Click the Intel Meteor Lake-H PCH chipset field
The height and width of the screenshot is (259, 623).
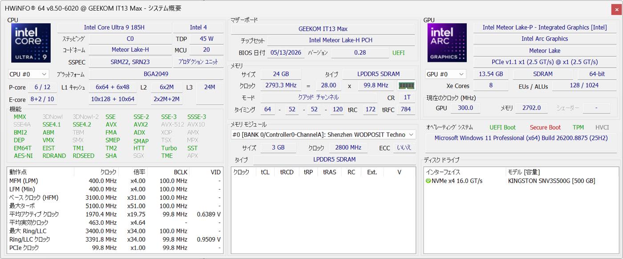coord(341,40)
